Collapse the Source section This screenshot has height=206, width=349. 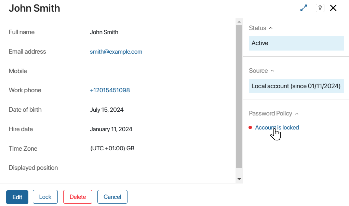click(272, 71)
